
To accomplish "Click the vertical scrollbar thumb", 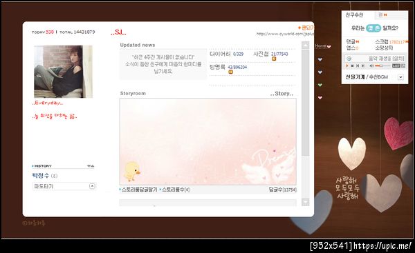I will tap(306, 102).
